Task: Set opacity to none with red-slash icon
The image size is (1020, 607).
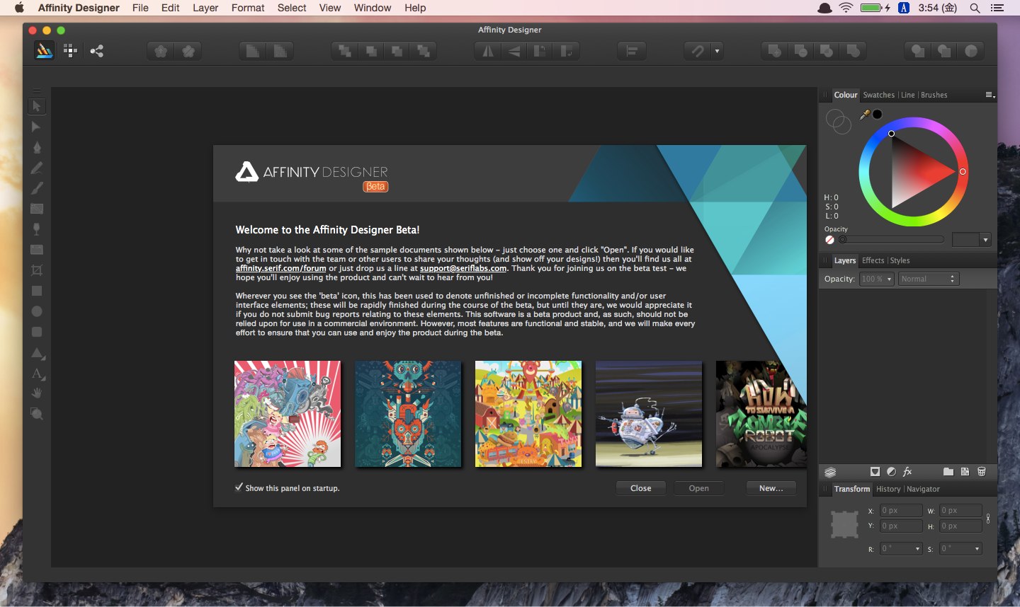Action: [x=829, y=240]
